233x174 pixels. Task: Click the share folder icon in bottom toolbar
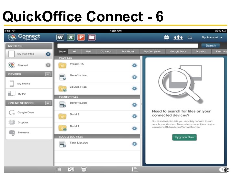coord(71,169)
